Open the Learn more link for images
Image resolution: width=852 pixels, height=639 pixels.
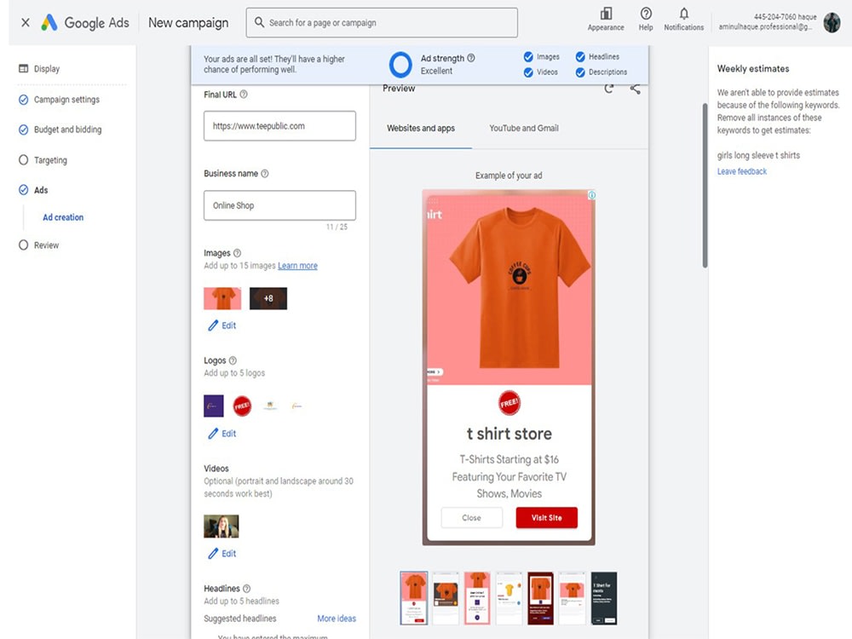(297, 266)
